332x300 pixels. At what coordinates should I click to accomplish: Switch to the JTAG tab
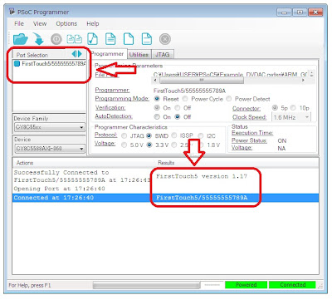click(163, 55)
